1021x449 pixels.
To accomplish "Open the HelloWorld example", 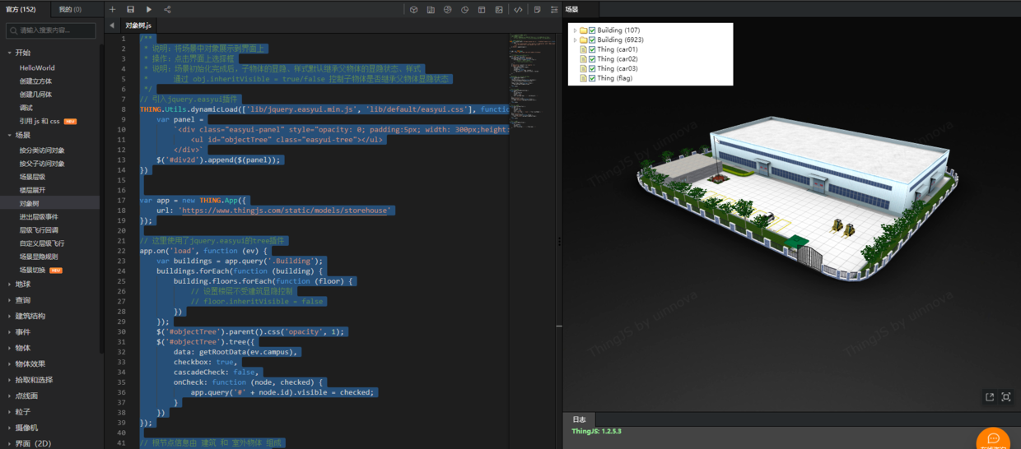I will pos(37,68).
